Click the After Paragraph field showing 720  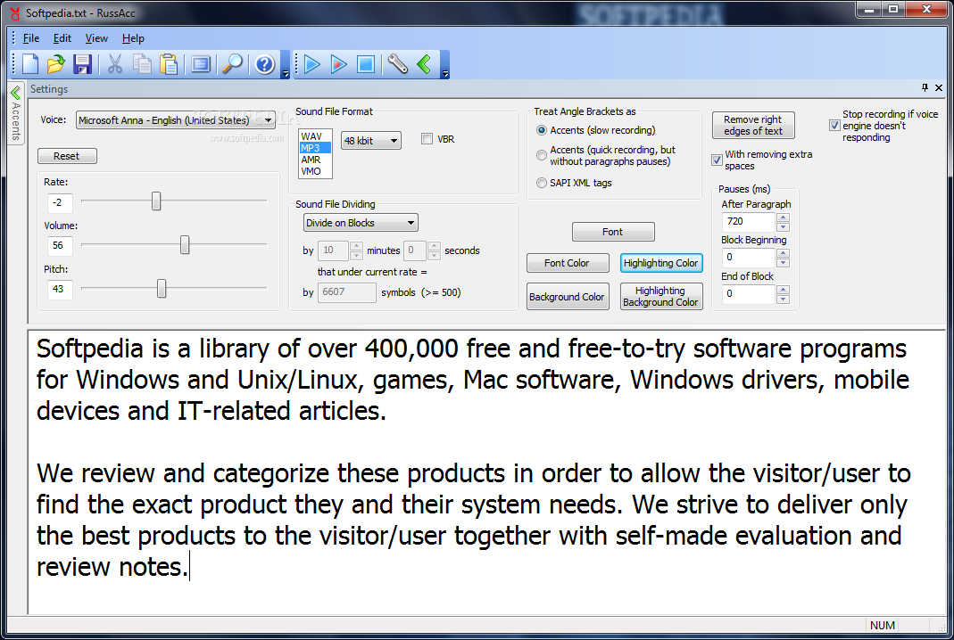pos(749,222)
